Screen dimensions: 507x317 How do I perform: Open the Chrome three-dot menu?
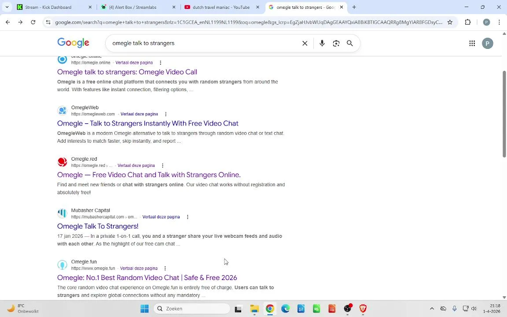pos(499,22)
